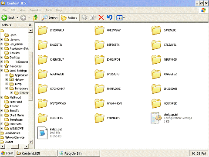Open the Back history dropdown arrow
This screenshot has height=157, width=209.
tap(17, 18)
